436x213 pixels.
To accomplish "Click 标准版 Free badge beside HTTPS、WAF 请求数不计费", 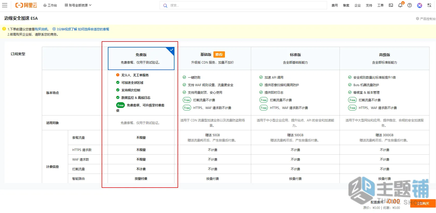I will point(264,108).
